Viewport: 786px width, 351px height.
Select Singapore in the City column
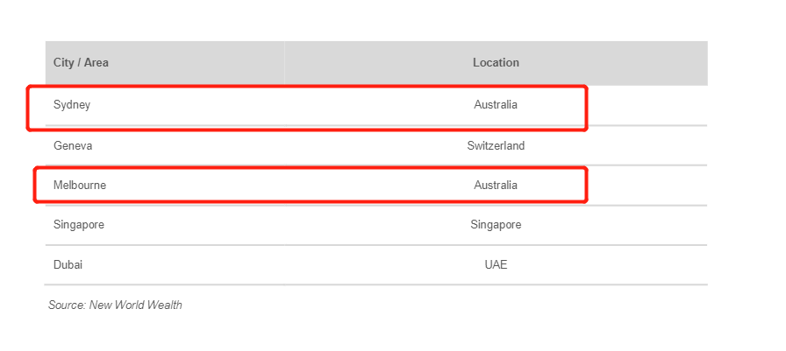click(x=79, y=225)
